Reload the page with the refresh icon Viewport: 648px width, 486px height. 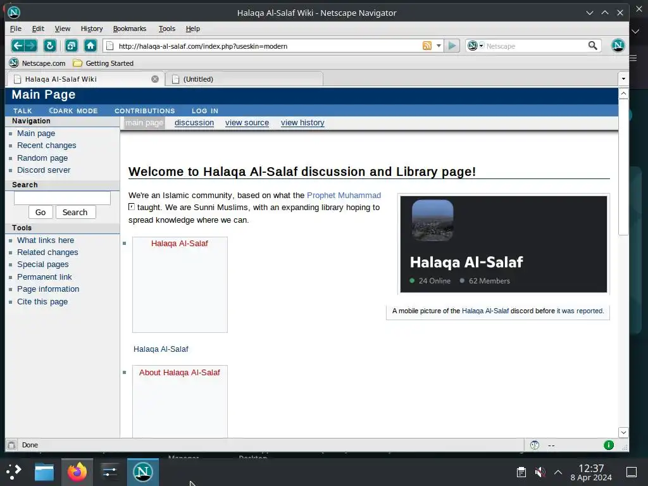[x=50, y=46]
